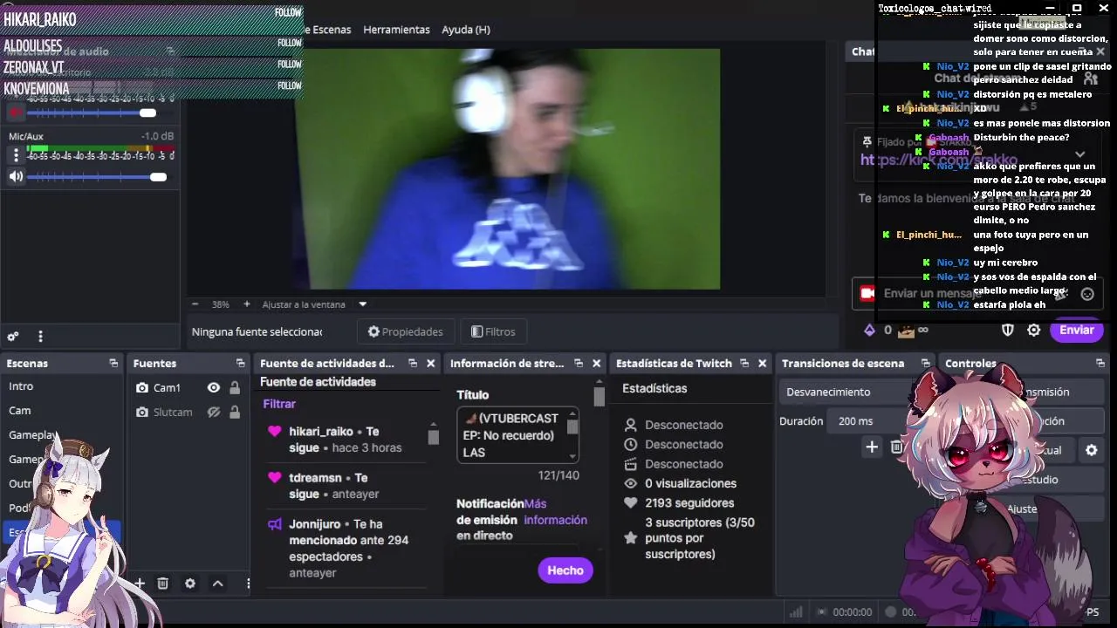This screenshot has width=1117, height=628.
Task: Open chat settings gear icon
Action: point(1034,330)
